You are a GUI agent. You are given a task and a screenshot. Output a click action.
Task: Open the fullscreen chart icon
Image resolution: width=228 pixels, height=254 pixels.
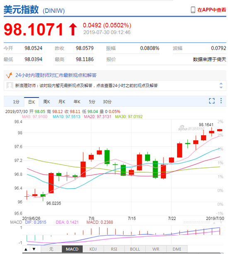click(x=212, y=101)
